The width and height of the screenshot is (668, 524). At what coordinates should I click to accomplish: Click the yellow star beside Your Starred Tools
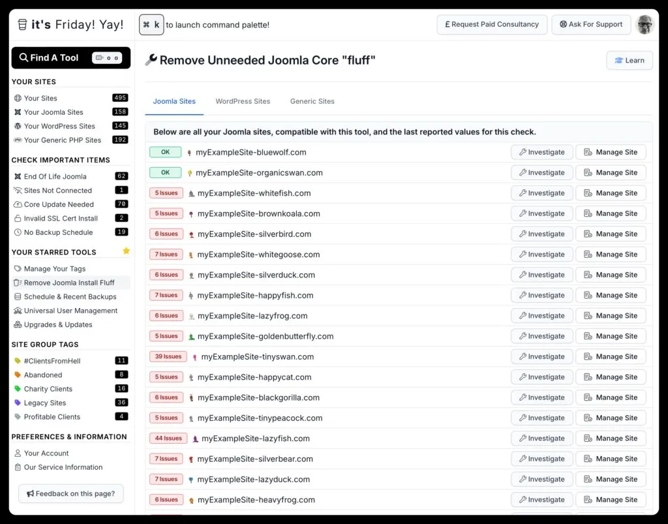126,250
